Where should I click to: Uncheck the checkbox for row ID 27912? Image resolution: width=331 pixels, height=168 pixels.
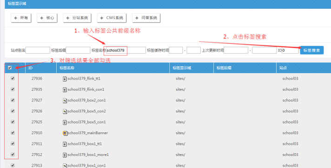13,154
